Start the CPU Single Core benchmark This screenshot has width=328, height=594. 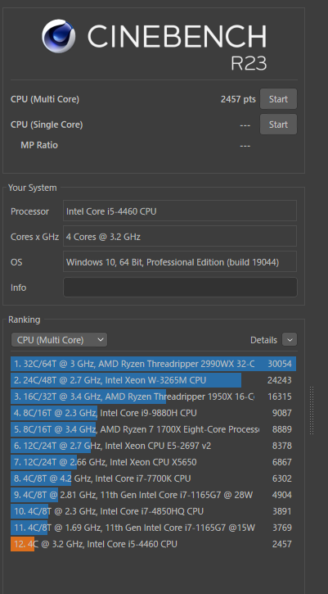pyautogui.click(x=278, y=125)
